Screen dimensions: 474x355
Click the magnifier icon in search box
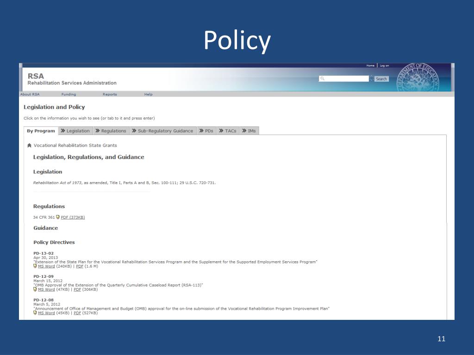click(323, 79)
